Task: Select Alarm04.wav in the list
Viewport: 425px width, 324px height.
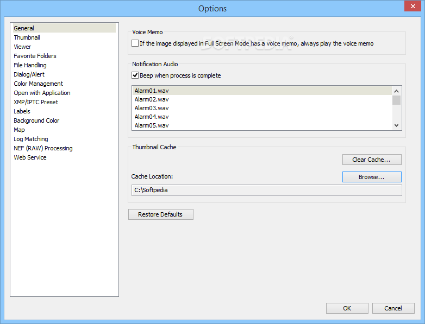Action: point(262,117)
